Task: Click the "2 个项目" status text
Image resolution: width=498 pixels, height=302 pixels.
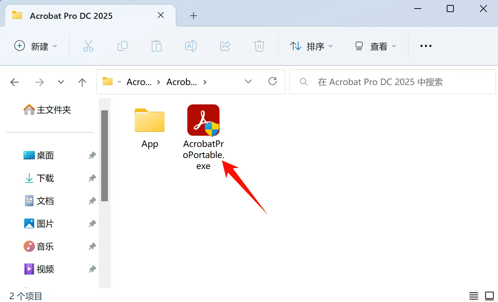Action: tap(26, 296)
